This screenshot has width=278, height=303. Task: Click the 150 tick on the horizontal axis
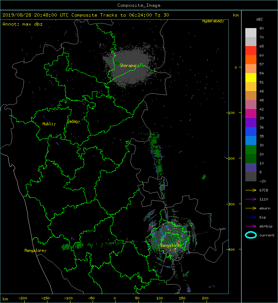pos(182,298)
